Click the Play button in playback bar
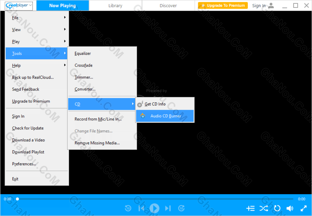The image size is (312, 216). coord(154,208)
